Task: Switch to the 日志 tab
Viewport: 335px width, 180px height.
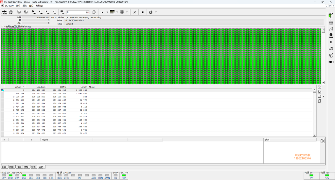Action: click(x=4, y=167)
